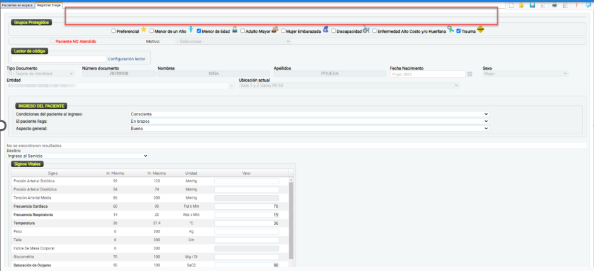Image resolution: width=594 pixels, height=271 pixels.
Task: Select the Registrar triage tab
Action: click(50, 4)
